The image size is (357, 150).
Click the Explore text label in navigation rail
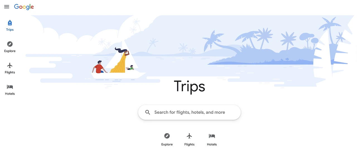point(10,51)
